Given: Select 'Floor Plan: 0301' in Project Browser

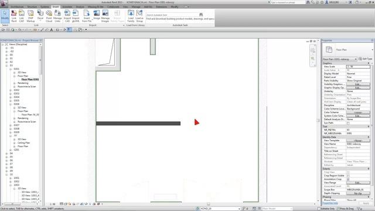Looking at the screenshot, I should pyautogui.click(x=30, y=80).
